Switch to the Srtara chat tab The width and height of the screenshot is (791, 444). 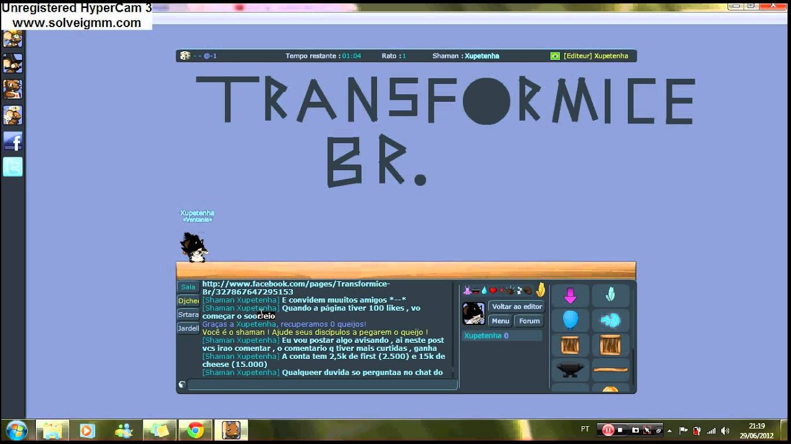click(188, 314)
